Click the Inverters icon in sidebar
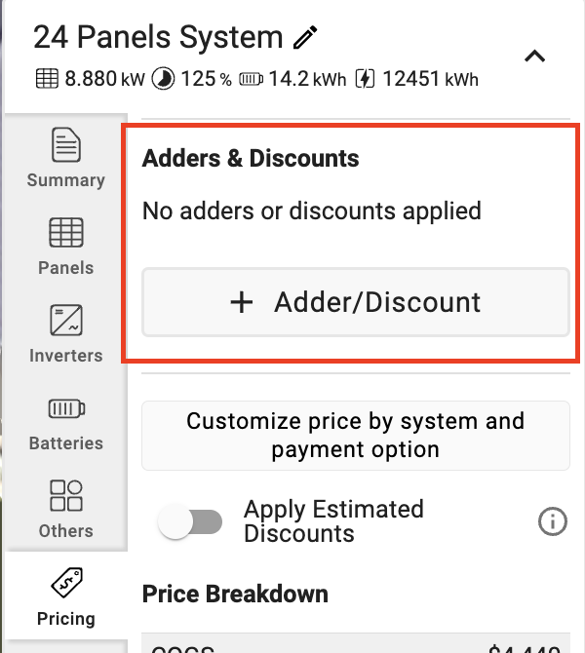 [66, 320]
